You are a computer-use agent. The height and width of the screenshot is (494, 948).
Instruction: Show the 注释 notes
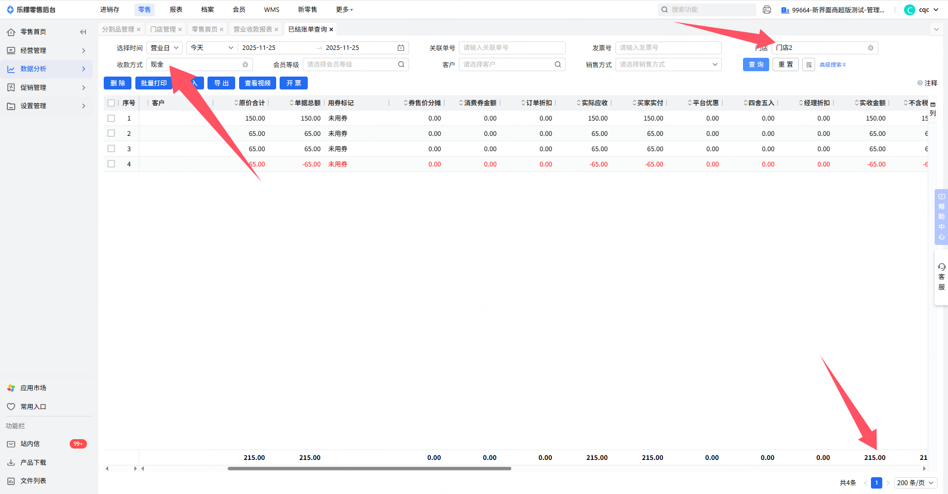pyautogui.click(x=927, y=83)
